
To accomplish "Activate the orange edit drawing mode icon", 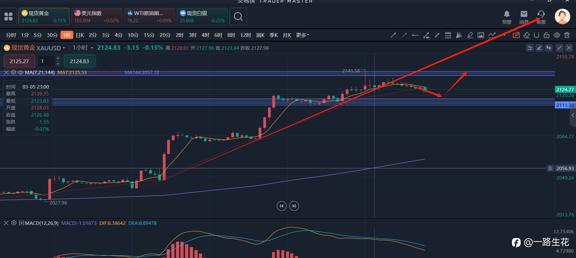I will 516,35.
